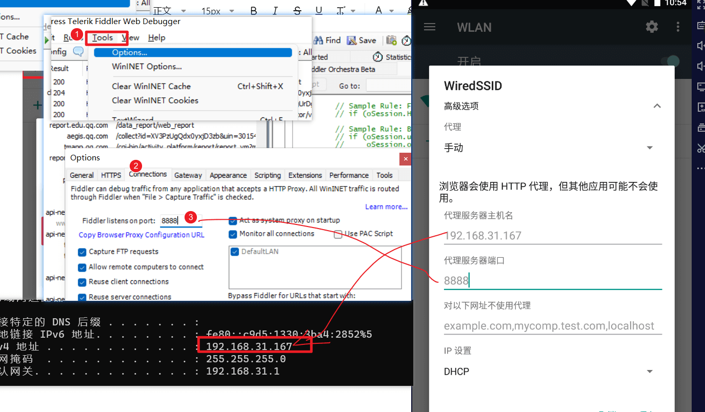Click the timer icon in Fiddler toolbar
Image resolution: width=705 pixels, height=412 pixels.
tap(406, 40)
